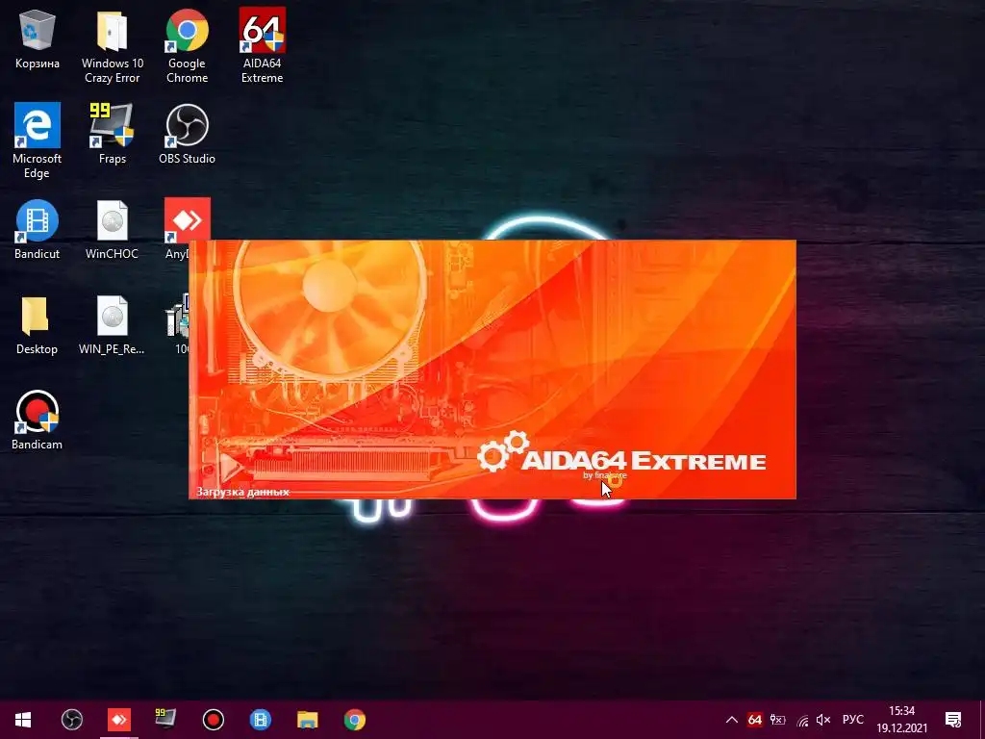Click the AIDA64 Extreme splash logo
The image size is (985, 739).
(x=621, y=454)
